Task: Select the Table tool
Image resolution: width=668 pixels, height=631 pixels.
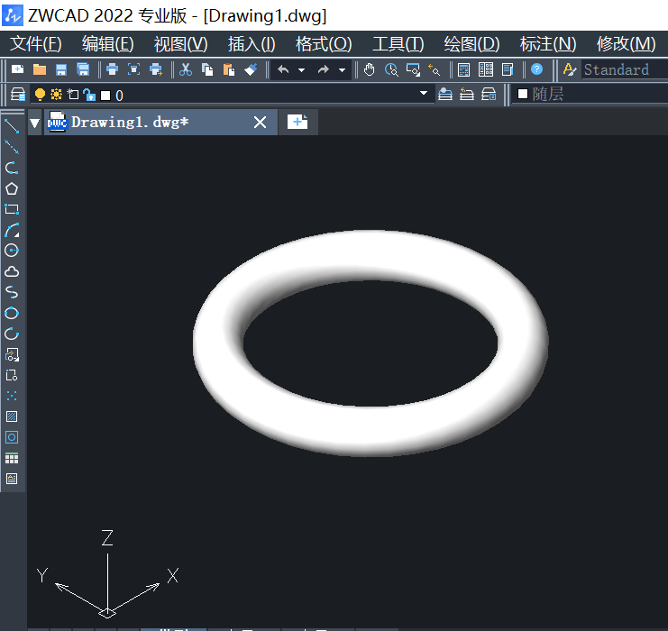Action: click(12, 459)
